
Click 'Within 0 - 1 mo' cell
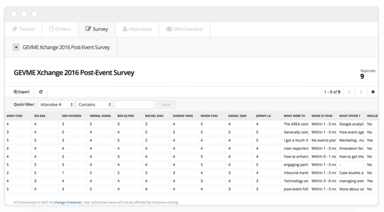tap(323, 156)
